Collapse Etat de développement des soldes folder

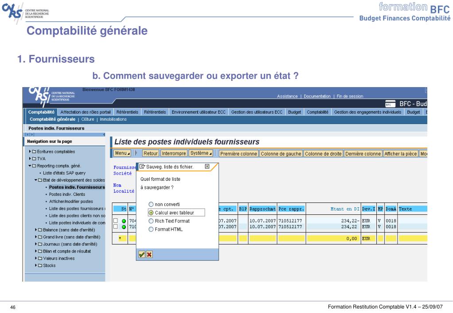pyautogui.click(x=36, y=180)
